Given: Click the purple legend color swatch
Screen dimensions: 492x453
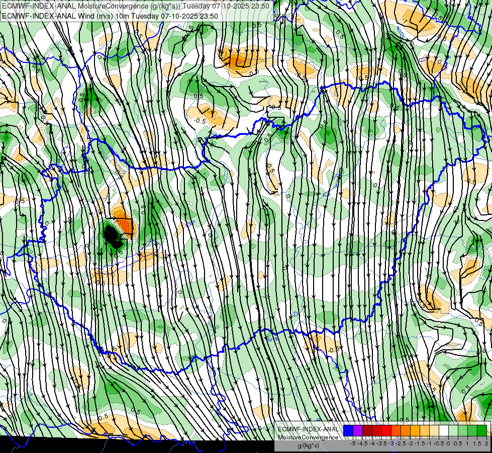Looking at the screenshot, I should click(x=358, y=430).
